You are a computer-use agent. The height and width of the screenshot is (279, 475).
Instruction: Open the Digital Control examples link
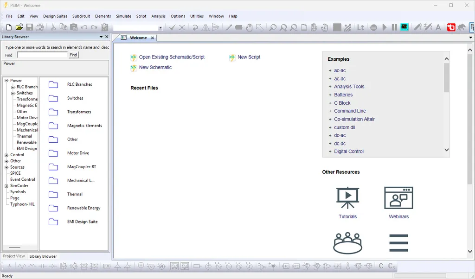click(349, 151)
